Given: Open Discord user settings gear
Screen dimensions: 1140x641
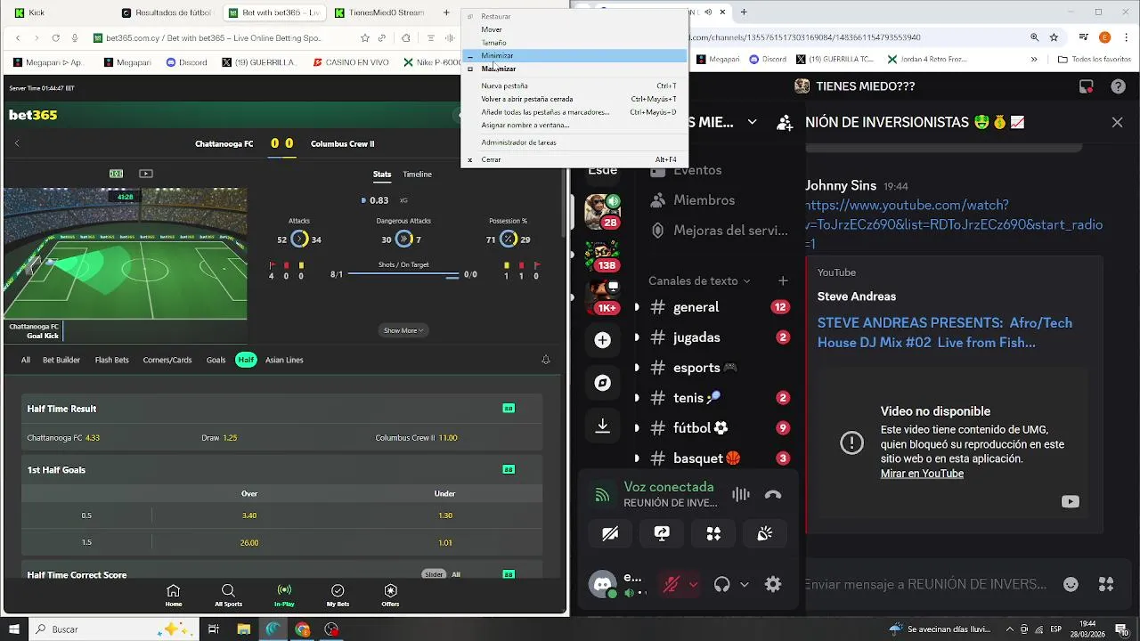Looking at the screenshot, I should pyautogui.click(x=773, y=585).
